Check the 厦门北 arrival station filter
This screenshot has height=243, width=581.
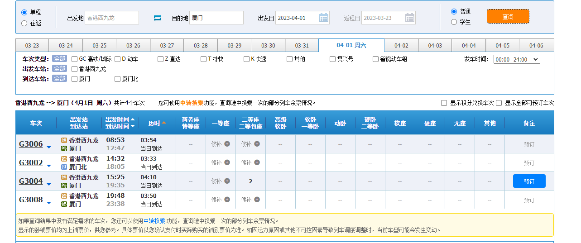tap(117, 79)
